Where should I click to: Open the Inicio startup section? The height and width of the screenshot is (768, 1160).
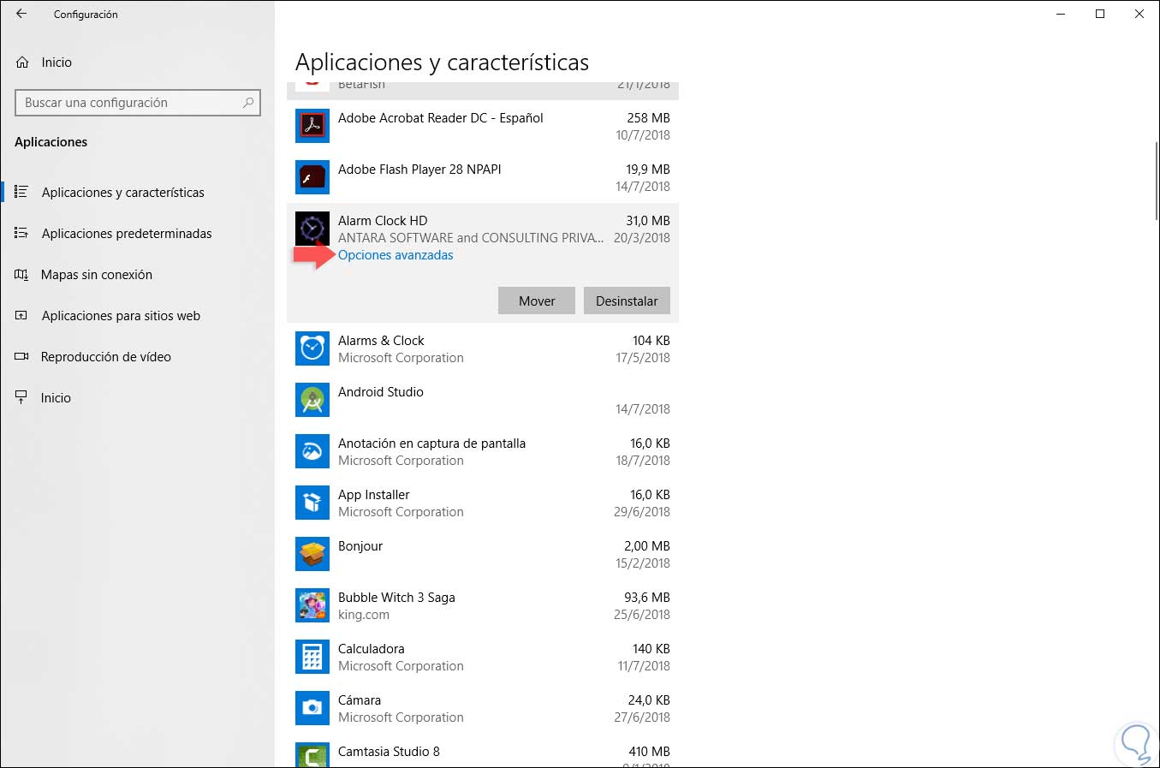tap(139, 397)
